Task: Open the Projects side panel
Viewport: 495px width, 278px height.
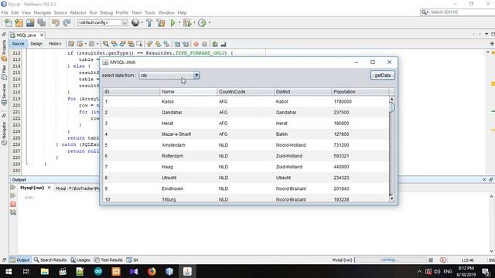Action: pyautogui.click(x=4, y=50)
